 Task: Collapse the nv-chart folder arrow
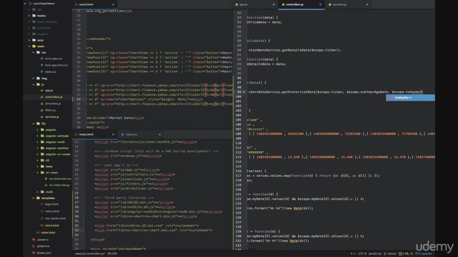coord(38,172)
